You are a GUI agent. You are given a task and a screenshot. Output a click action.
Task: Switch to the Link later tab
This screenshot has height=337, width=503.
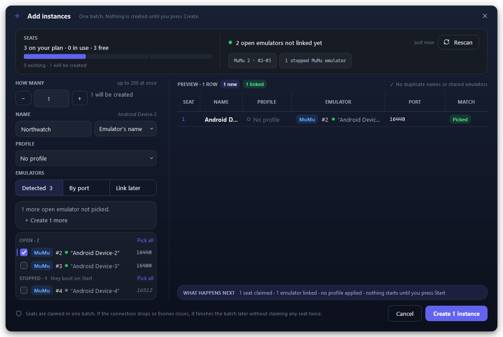click(x=133, y=188)
